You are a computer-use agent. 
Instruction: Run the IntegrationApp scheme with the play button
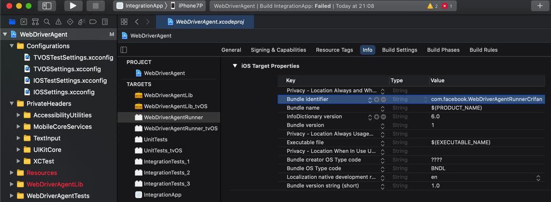[73, 6]
